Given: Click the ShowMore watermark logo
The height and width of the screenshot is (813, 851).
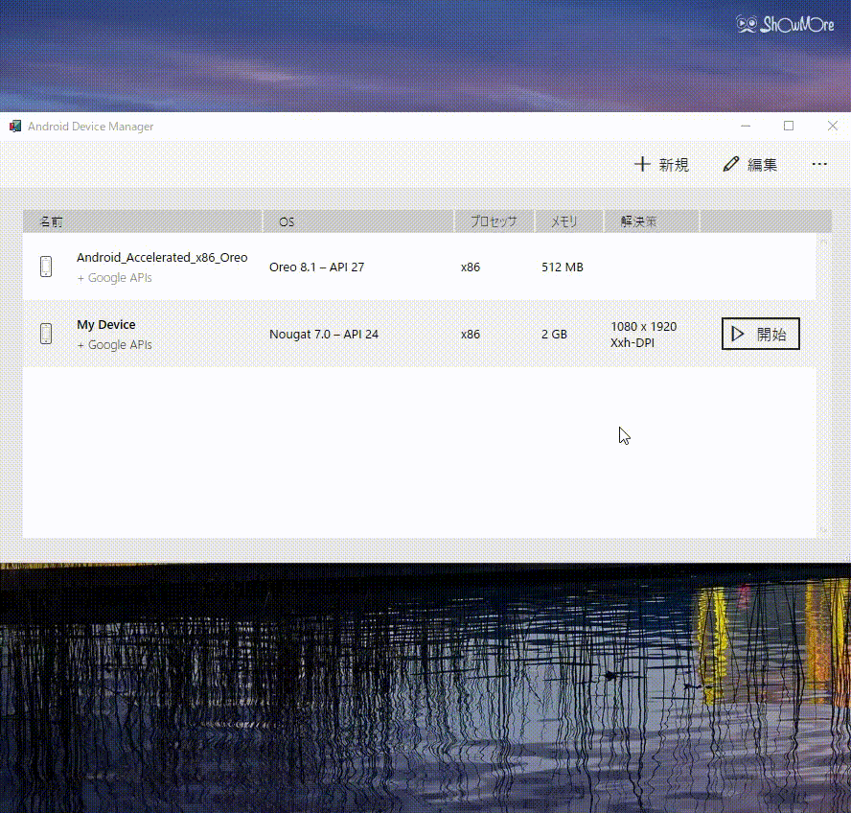Looking at the screenshot, I should pos(784,25).
